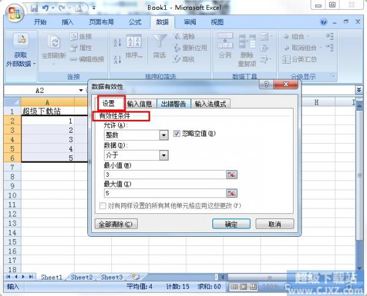The image size is (367, 296).
Task: Click 全部刷新 refresh icon
Action: click(x=54, y=42)
